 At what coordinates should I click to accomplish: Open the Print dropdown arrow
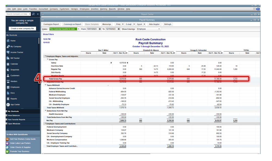tap(123, 24)
